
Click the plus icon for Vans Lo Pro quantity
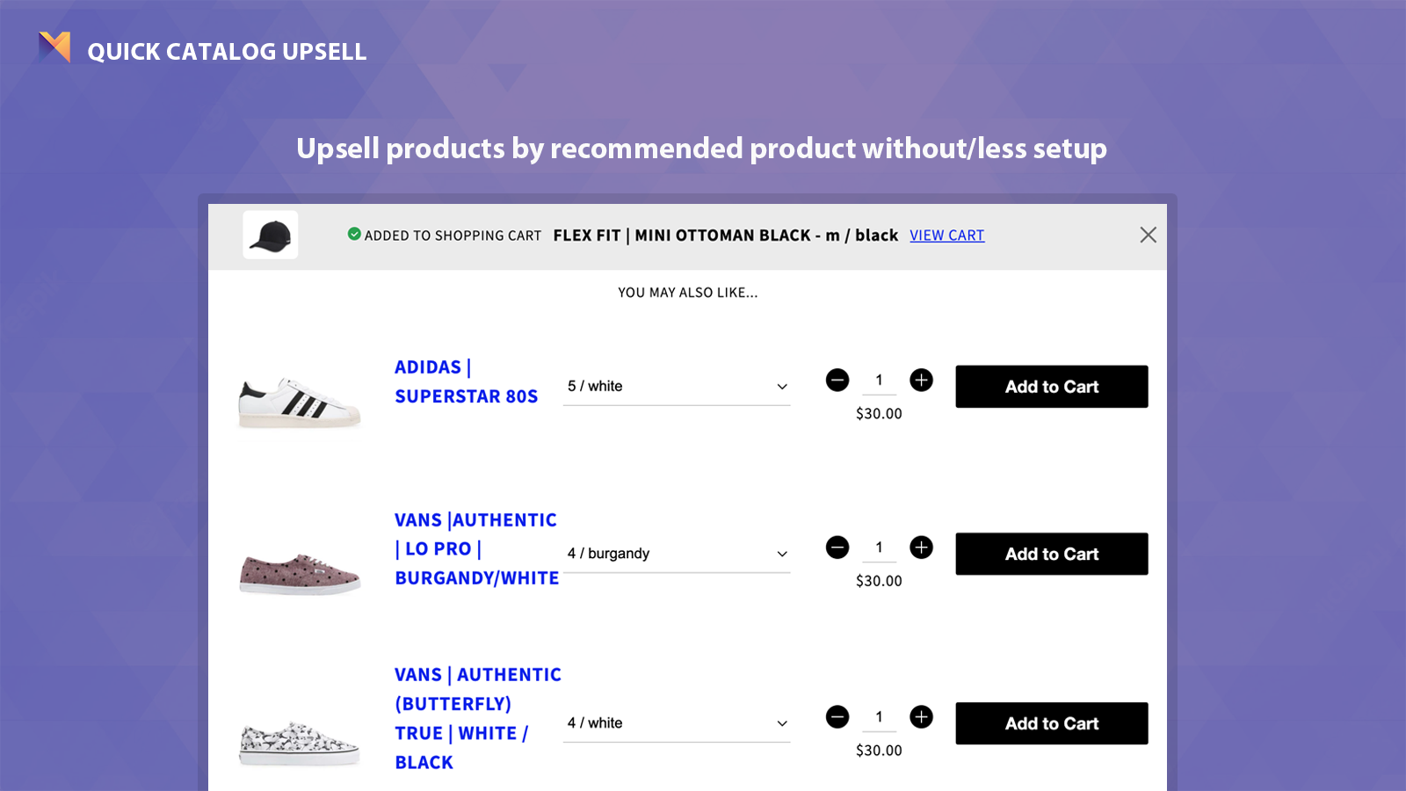coord(921,547)
